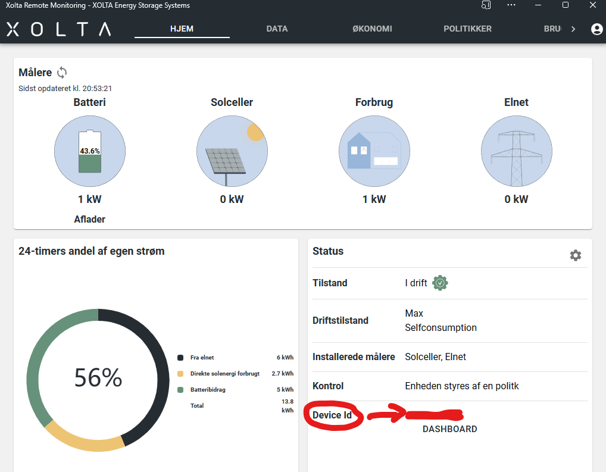Click the 43.6% battery level text
606x472 pixels.
tap(90, 151)
